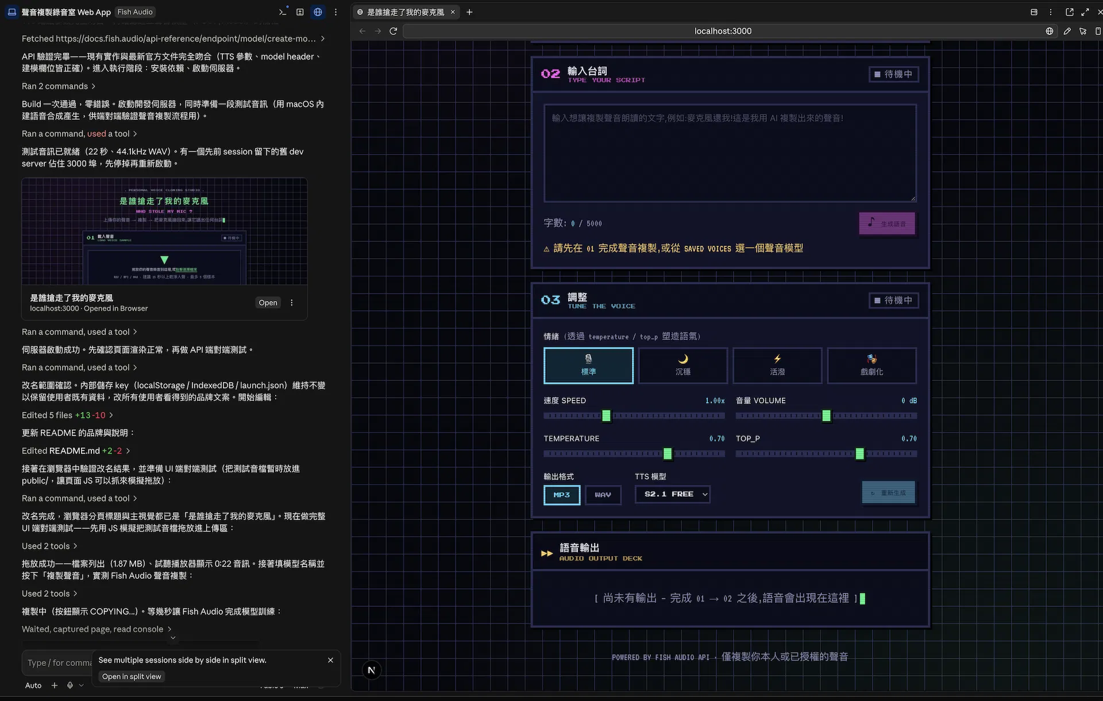
Task: Open the preview thumbnail of the web app
Action: click(x=164, y=231)
